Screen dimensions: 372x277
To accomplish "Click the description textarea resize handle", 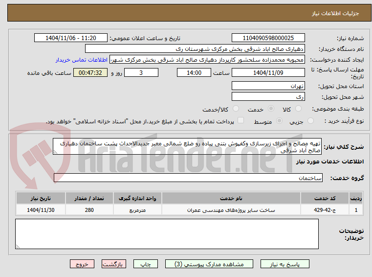I will (55, 152).
